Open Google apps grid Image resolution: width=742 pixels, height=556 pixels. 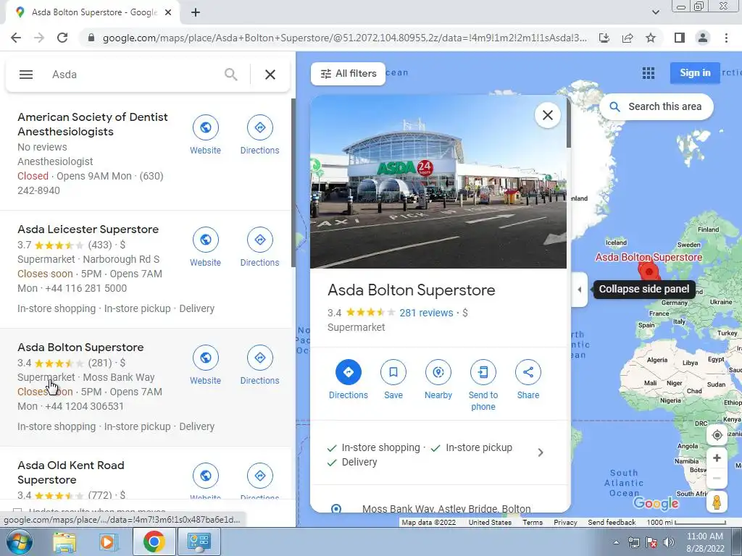649,73
